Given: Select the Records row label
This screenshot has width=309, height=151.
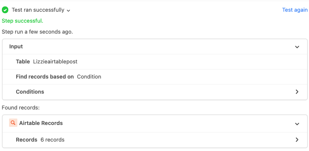Looking at the screenshot, I should pyautogui.click(x=27, y=140).
